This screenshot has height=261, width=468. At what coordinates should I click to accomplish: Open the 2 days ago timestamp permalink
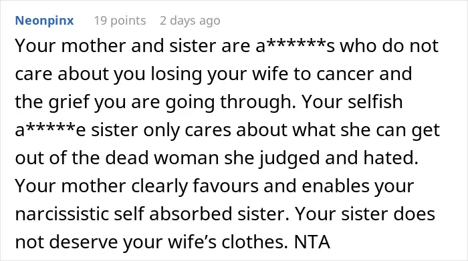tap(190, 21)
